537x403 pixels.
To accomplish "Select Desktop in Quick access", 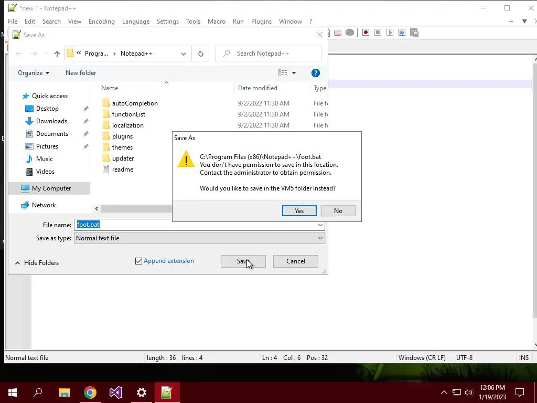I will click(47, 109).
